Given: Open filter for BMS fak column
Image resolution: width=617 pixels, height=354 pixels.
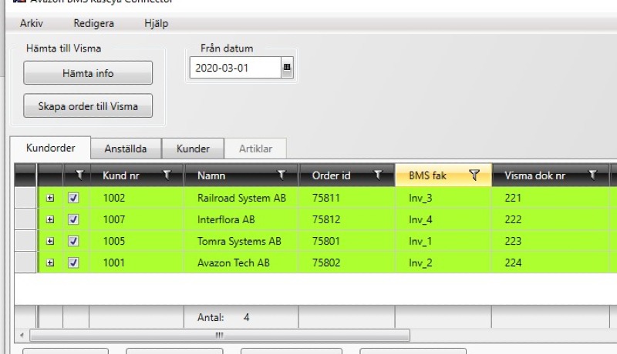Looking at the screenshot, I should (x=474, y=175).
